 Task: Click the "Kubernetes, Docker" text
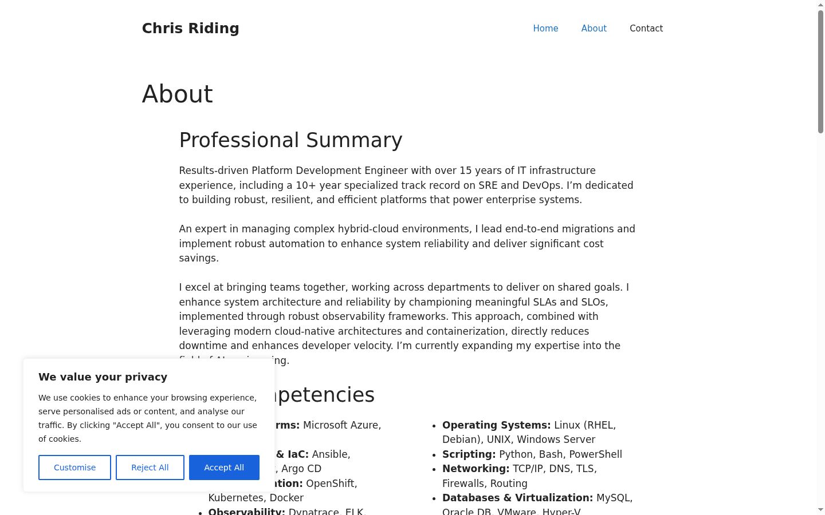tap(256, 498)
